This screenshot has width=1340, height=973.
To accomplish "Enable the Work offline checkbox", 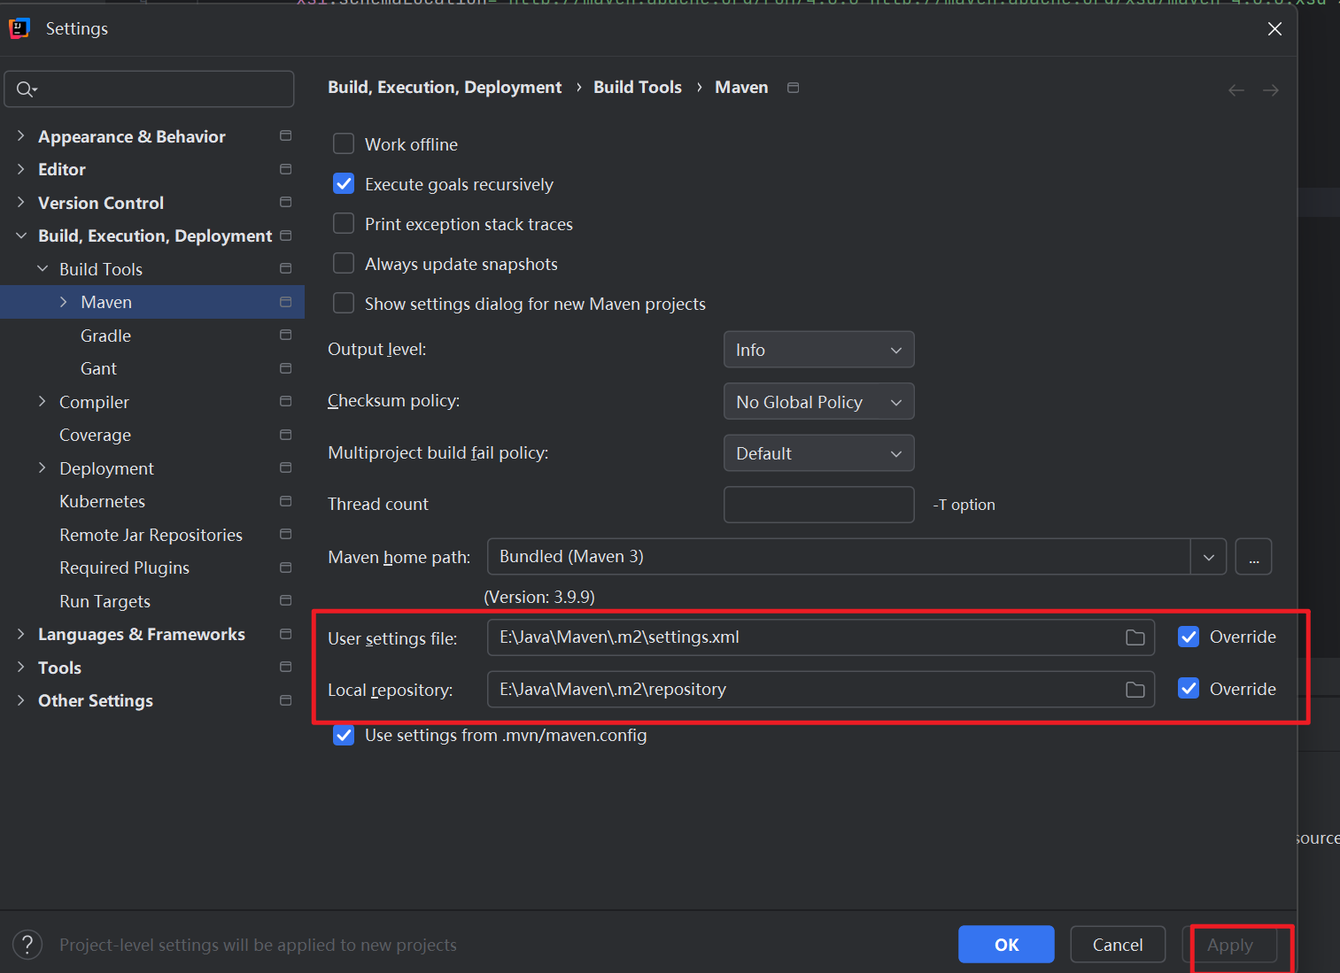I will coord(344,144).
